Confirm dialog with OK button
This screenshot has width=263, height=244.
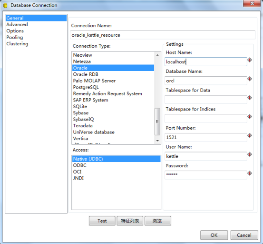coord(214,235)
